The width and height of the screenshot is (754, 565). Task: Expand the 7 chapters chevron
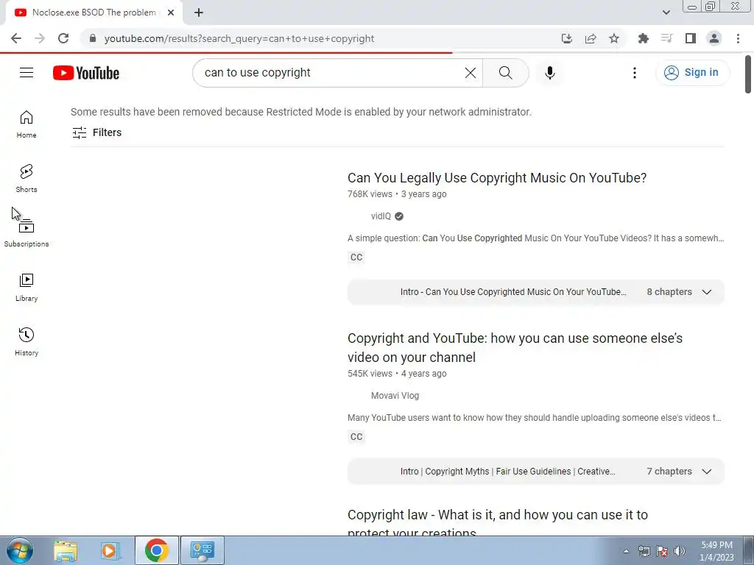point(706,472)
